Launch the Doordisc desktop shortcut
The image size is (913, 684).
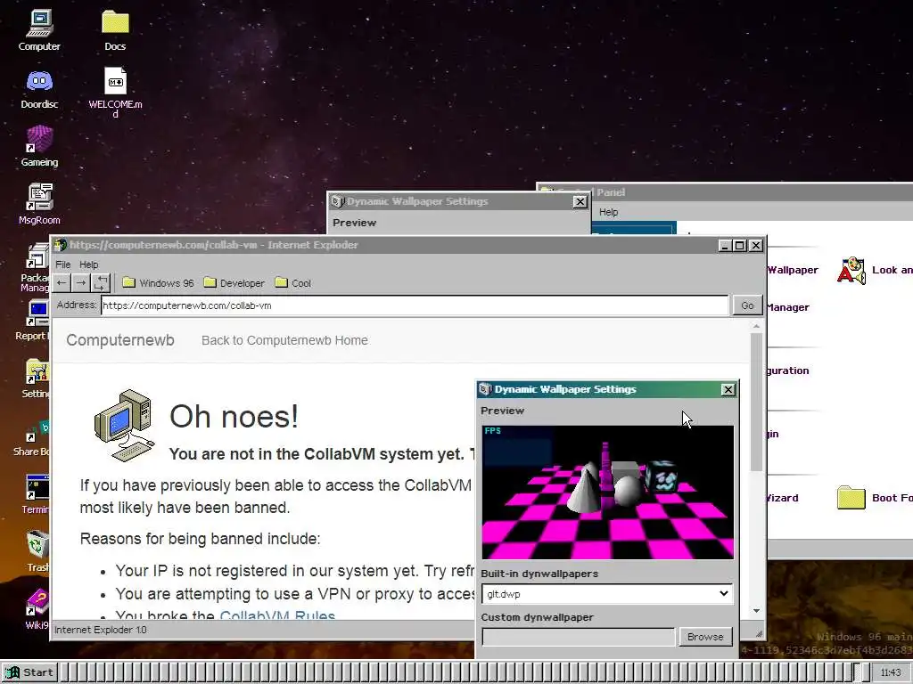39,88
